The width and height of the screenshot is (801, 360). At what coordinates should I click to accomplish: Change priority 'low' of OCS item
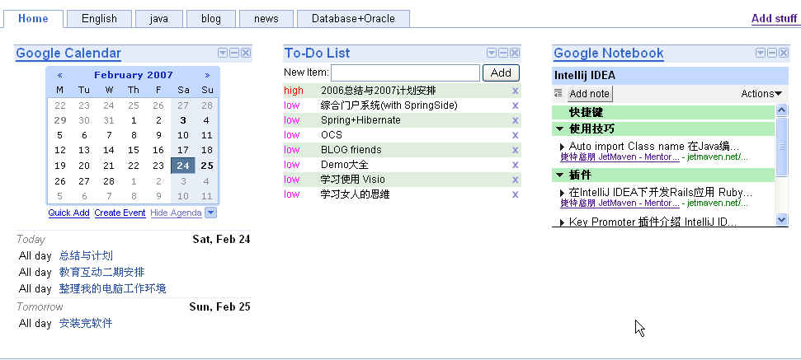pyautogui.click(x=292, y=135)
